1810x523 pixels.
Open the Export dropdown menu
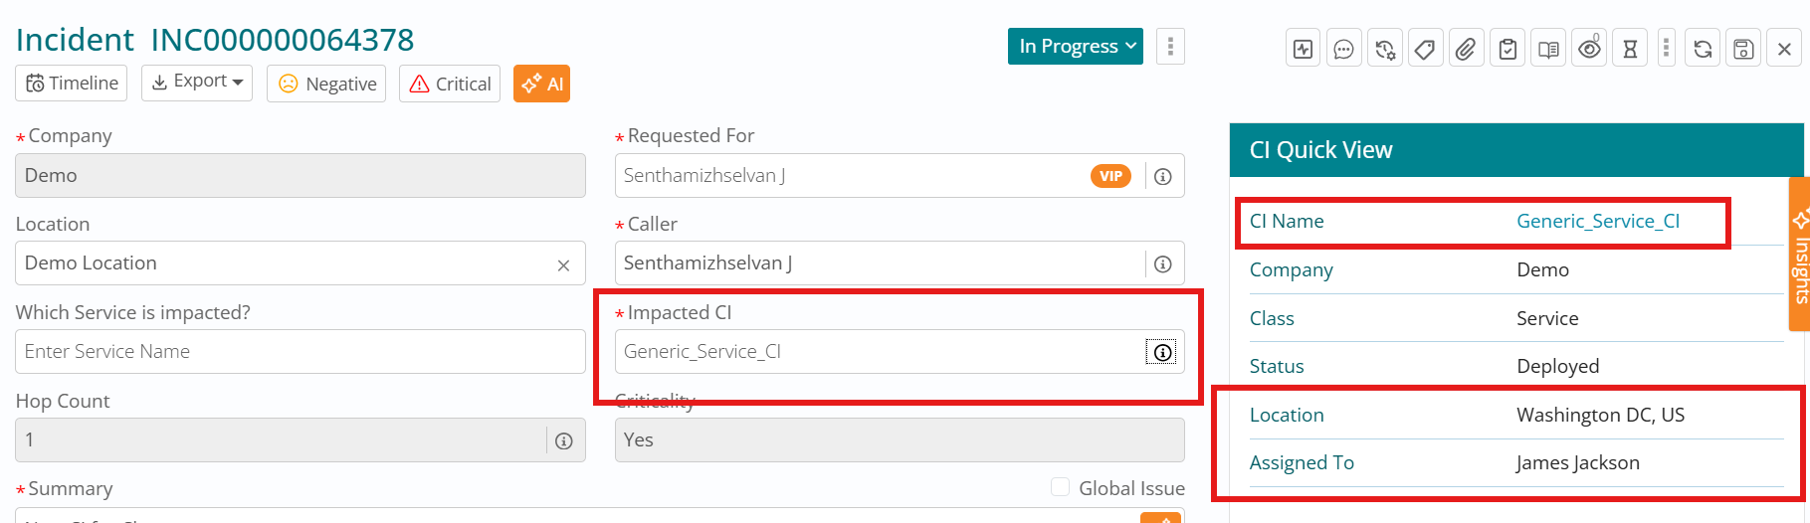click(197, 83)
